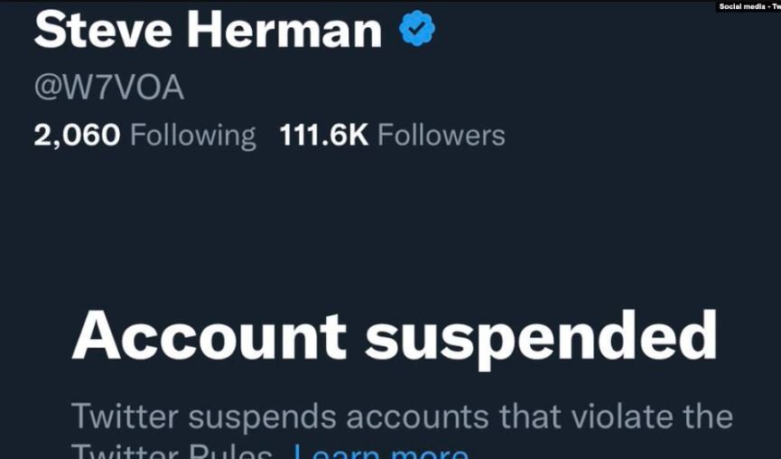Click the @W7VOA username handle

coord(108,87)
